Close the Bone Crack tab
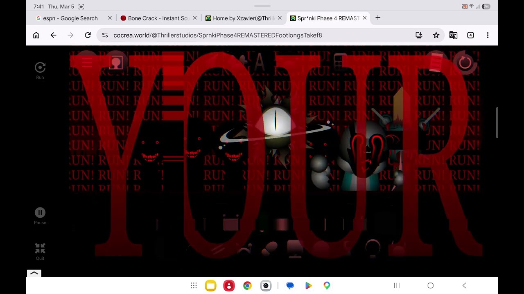Image resolution: width=524 pixels, height=294 pixels. point(195,18)
